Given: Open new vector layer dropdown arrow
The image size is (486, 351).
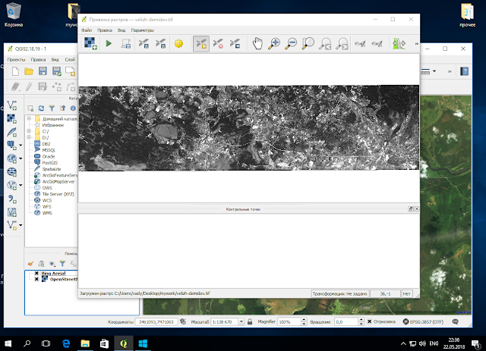Looking at the screenshot, I should pos(21,225).
